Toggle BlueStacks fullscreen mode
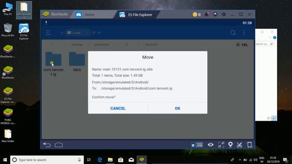The width and height of the screenshot is (292, 164). (221, 145)
